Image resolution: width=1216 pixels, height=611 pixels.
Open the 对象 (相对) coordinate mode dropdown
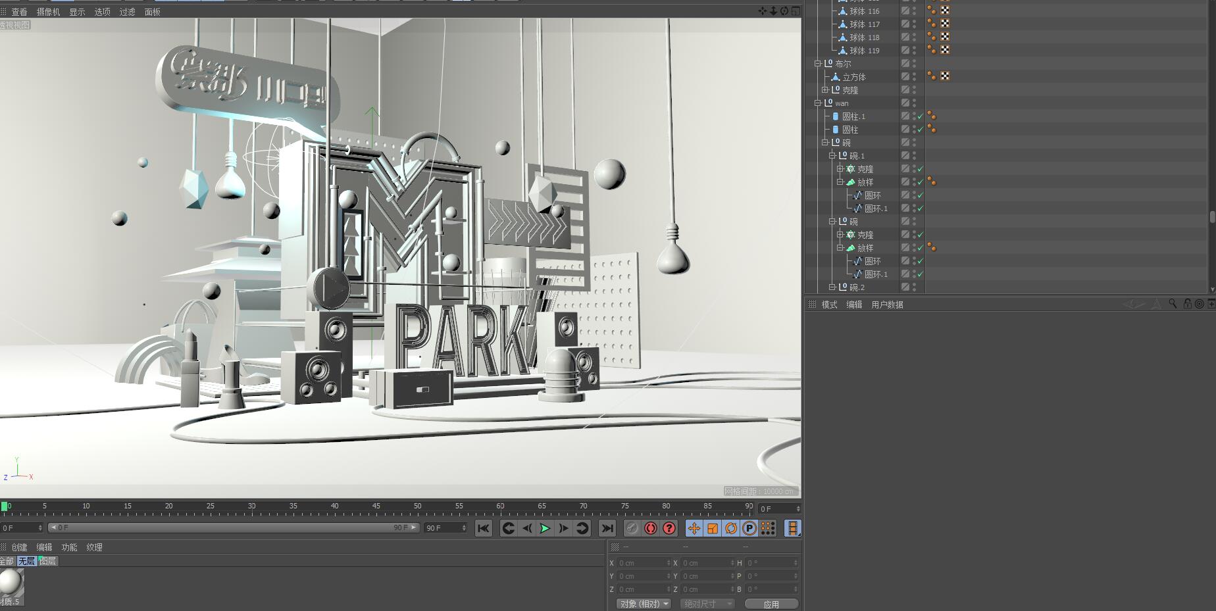coord(644,604)
